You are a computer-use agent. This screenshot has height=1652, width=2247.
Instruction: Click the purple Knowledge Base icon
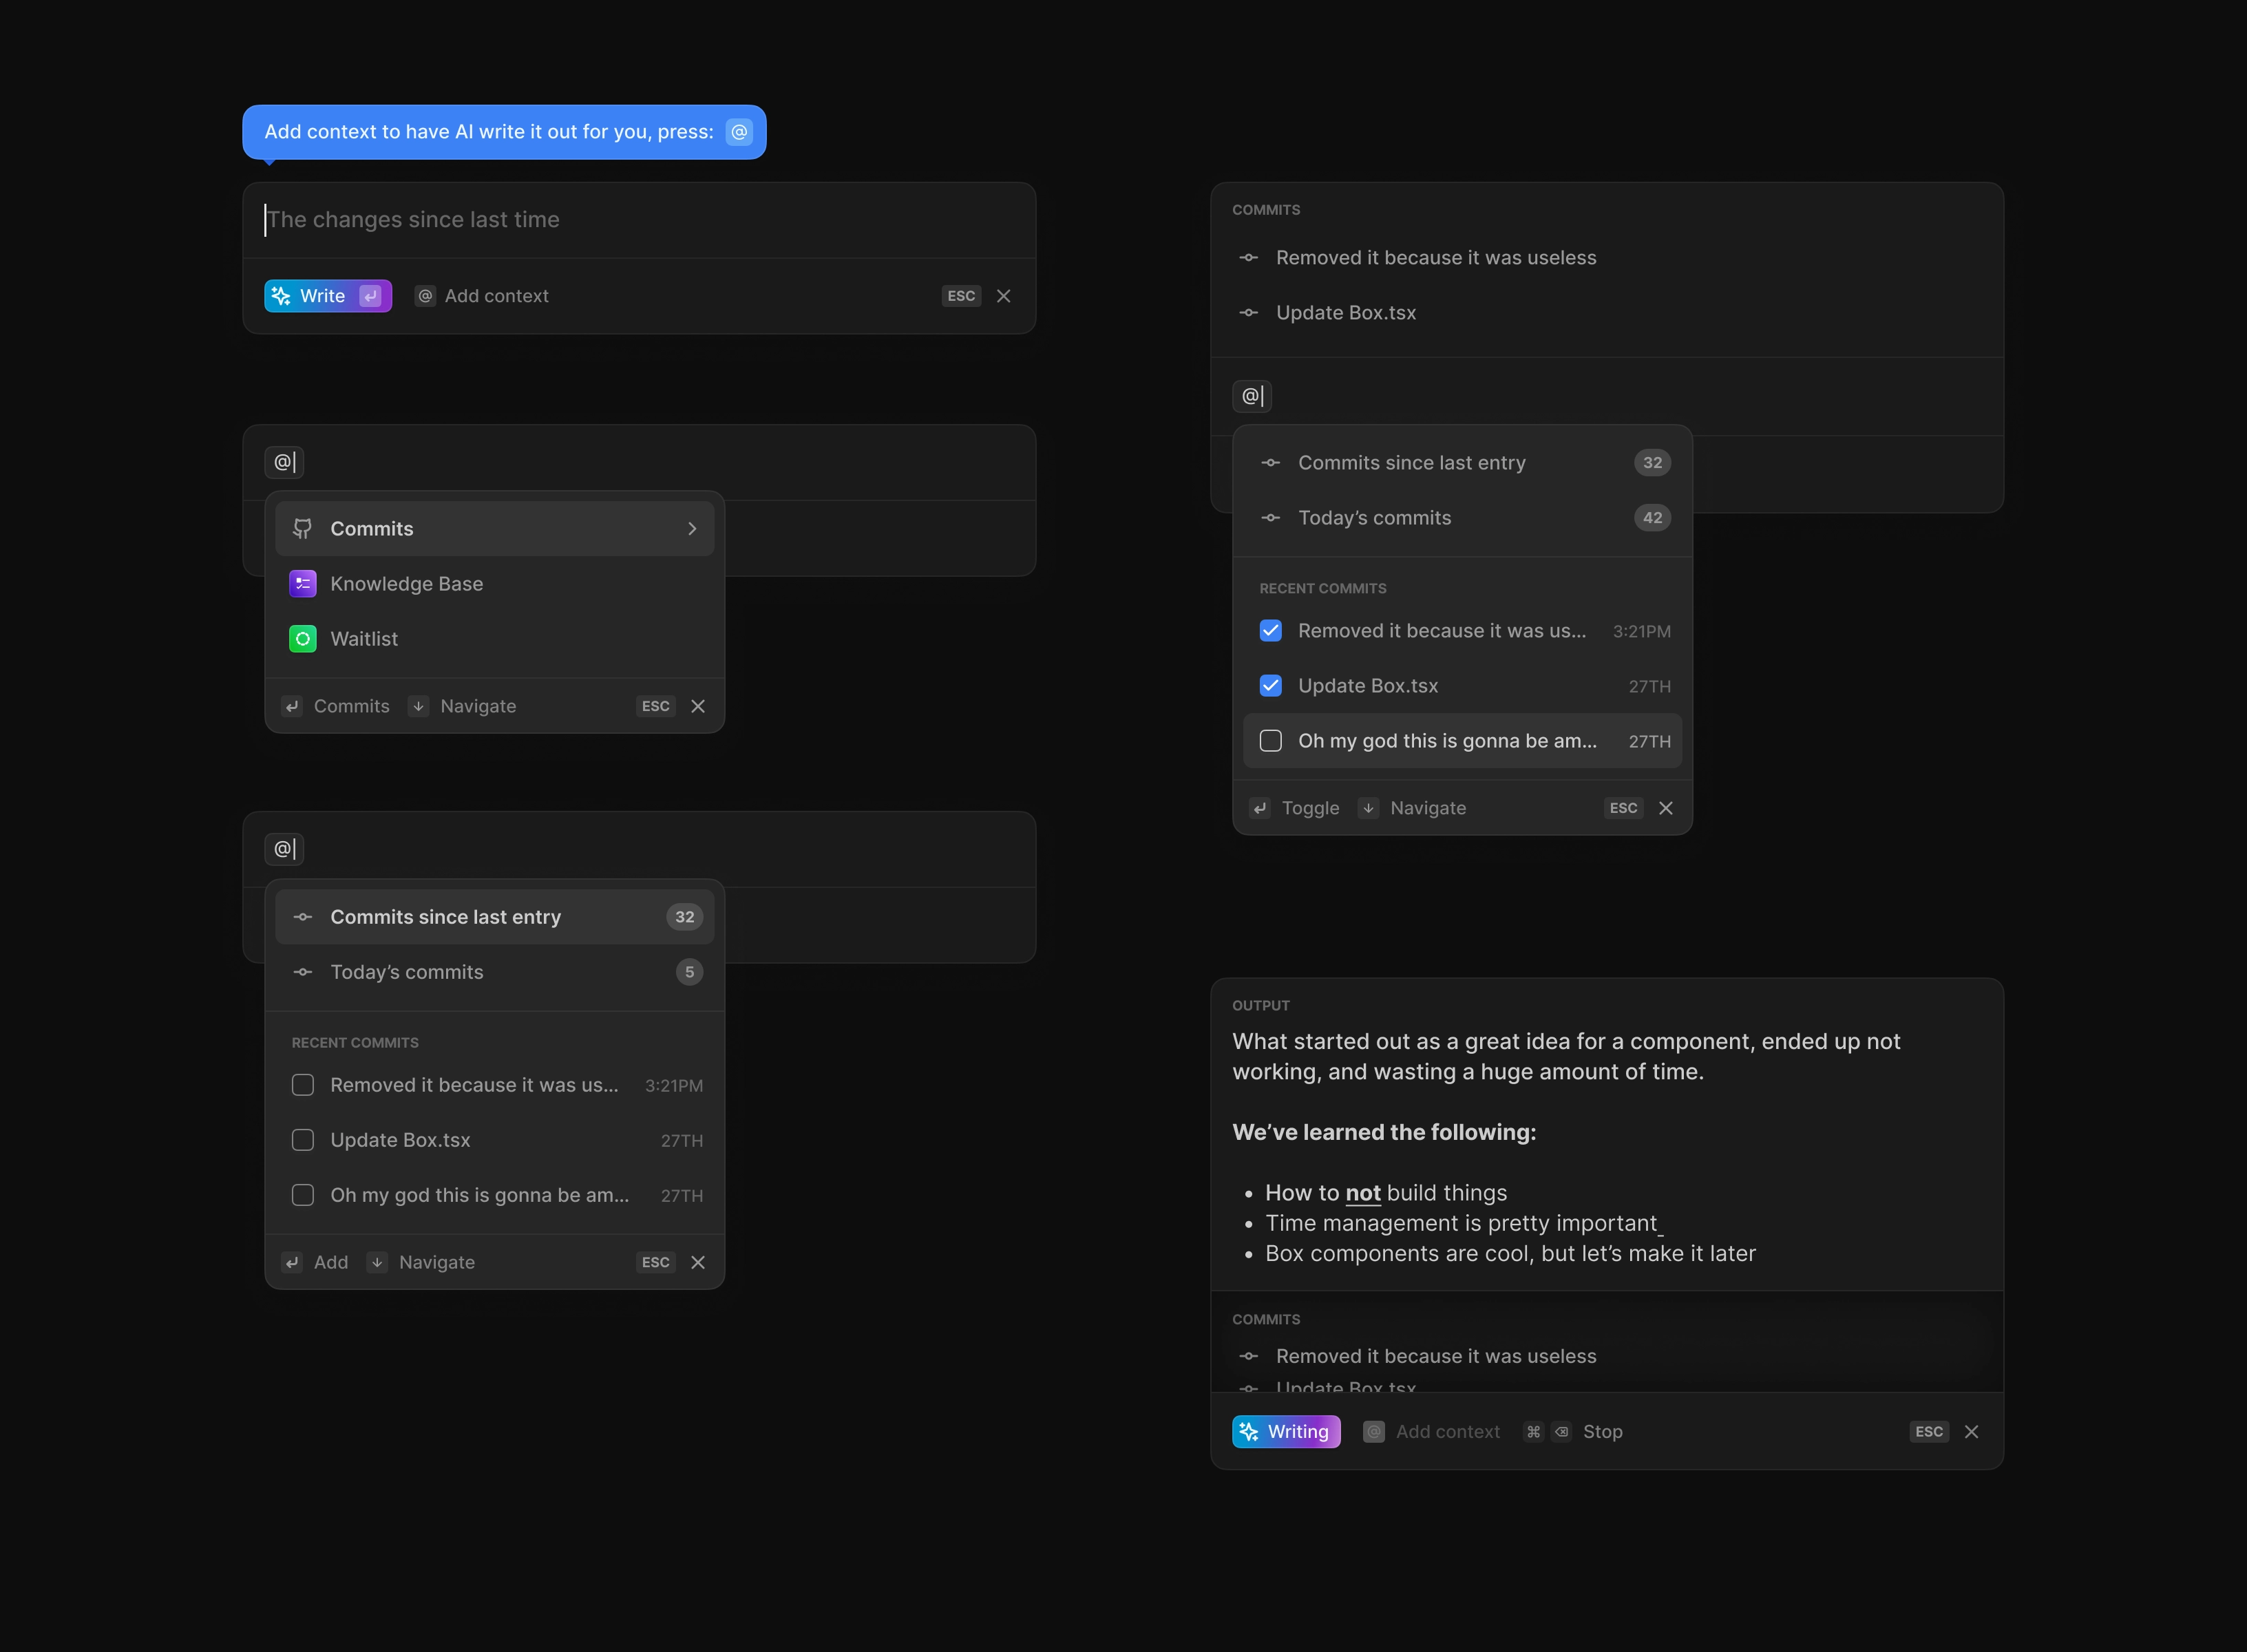tap(303, 584)
